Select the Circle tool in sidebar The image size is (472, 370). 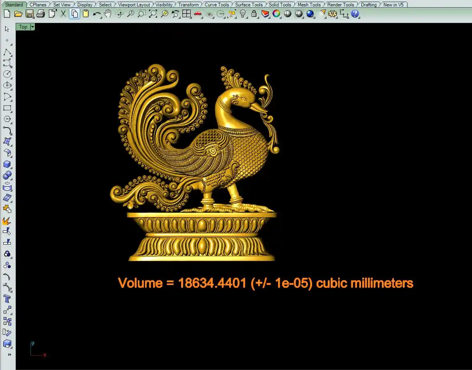click(7, 74)
